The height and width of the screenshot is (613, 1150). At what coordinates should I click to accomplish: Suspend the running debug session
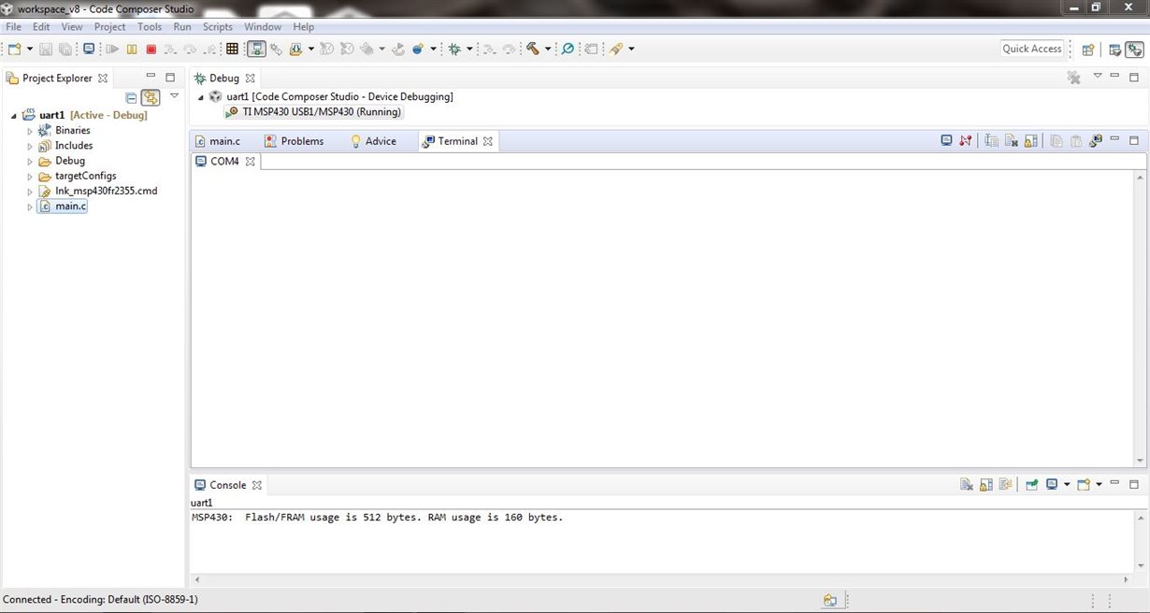tap(130, 49)
